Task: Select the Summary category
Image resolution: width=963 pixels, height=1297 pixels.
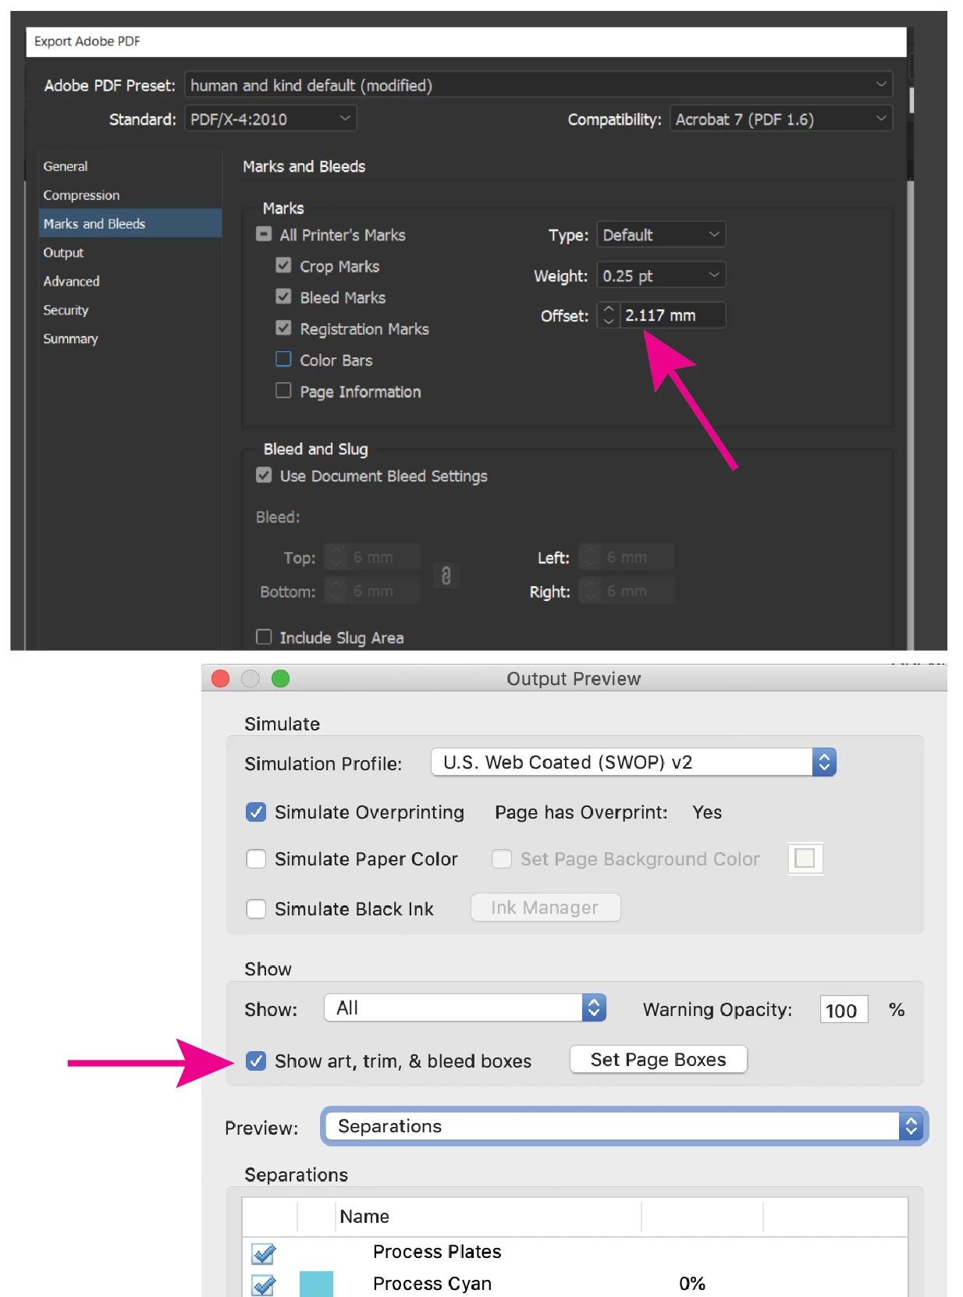Action: [x=70, y=339]
